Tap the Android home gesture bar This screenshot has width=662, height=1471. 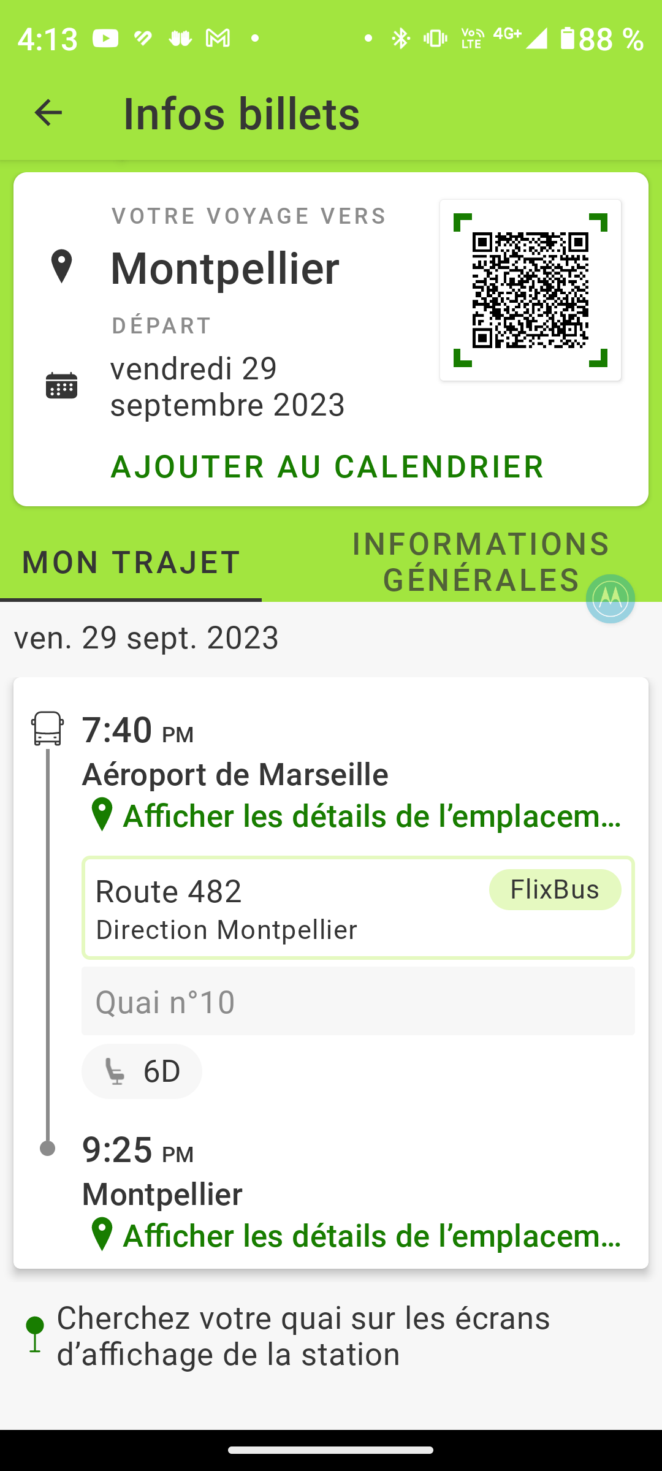click(x=331, y=1450)
